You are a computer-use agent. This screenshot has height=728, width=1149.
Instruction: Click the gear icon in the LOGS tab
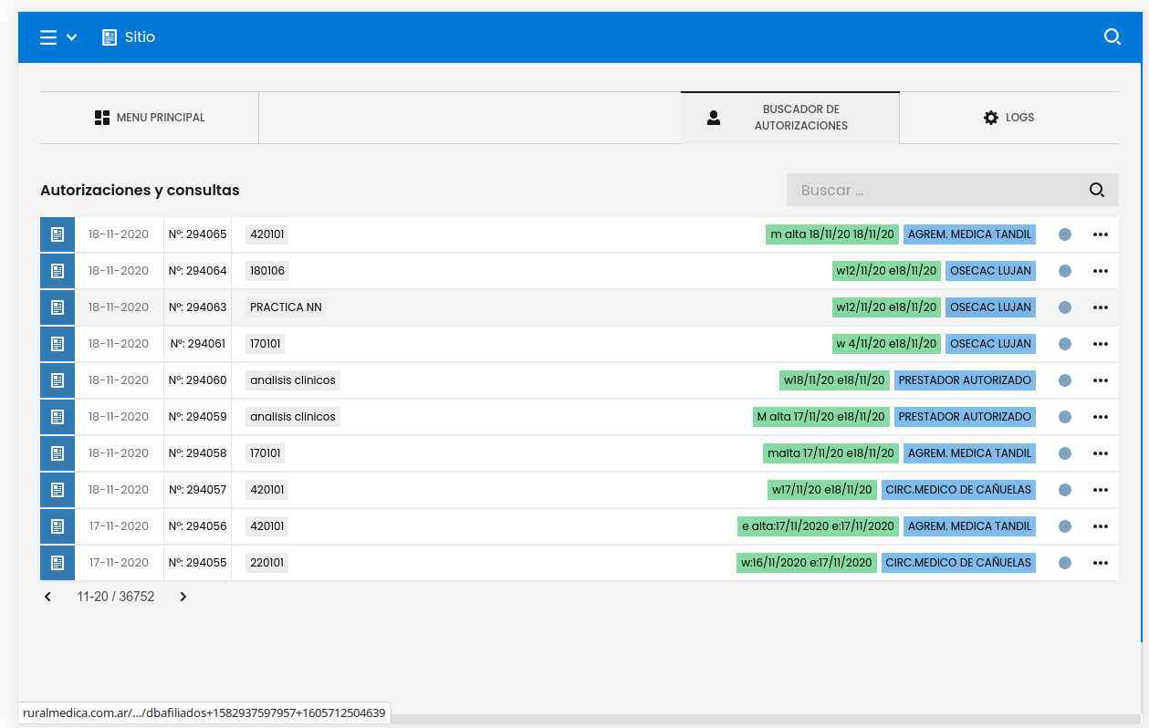[991, 118]
